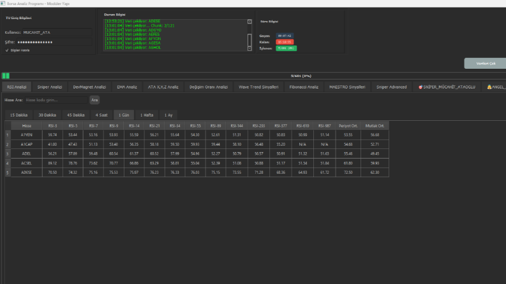The width and height of the screenshot is (506, 284).
Task: Switch to MAESTRO Sinyalleri tab
Action: (347, 87)
